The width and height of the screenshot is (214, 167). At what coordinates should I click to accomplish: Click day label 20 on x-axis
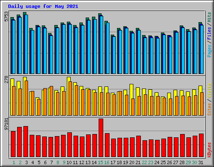coord(132,162)
